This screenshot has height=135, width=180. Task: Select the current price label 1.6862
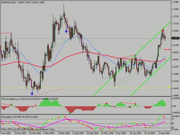click(x=175, y=38)
